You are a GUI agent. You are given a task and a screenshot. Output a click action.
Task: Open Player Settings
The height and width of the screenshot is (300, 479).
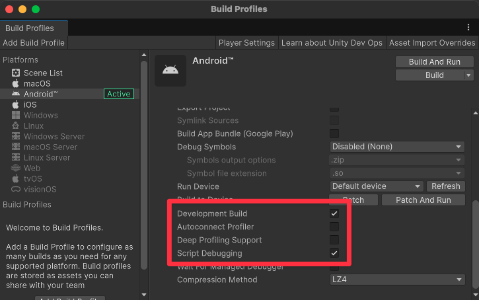click(x=246, y=43)
